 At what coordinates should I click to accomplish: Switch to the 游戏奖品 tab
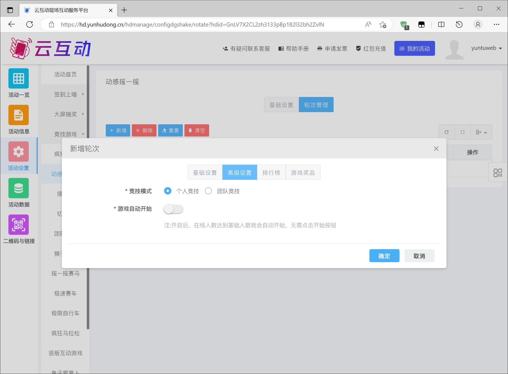coord(303,173)
